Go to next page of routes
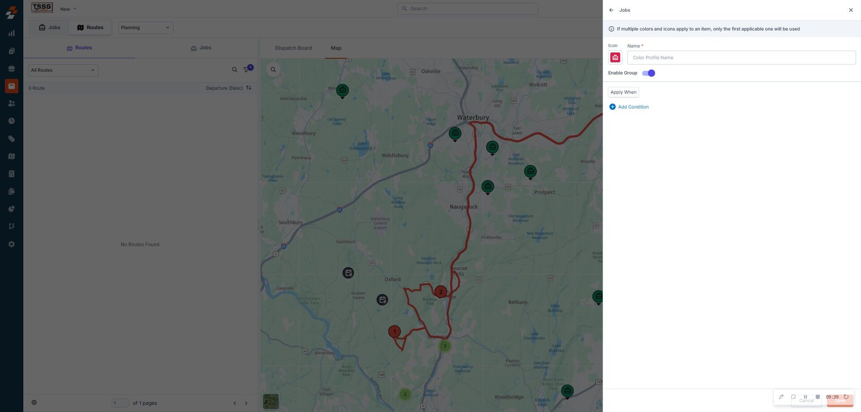 (246, 403)
